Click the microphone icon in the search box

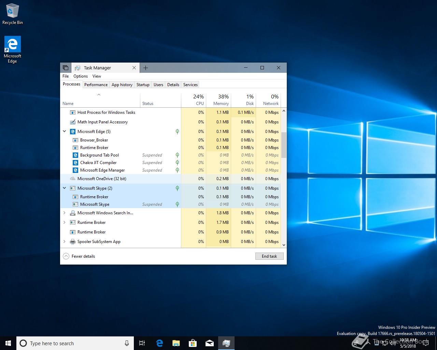point(127,343)
